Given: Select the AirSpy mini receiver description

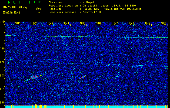Looking at the screenshot, I should (x=112, y=9).
